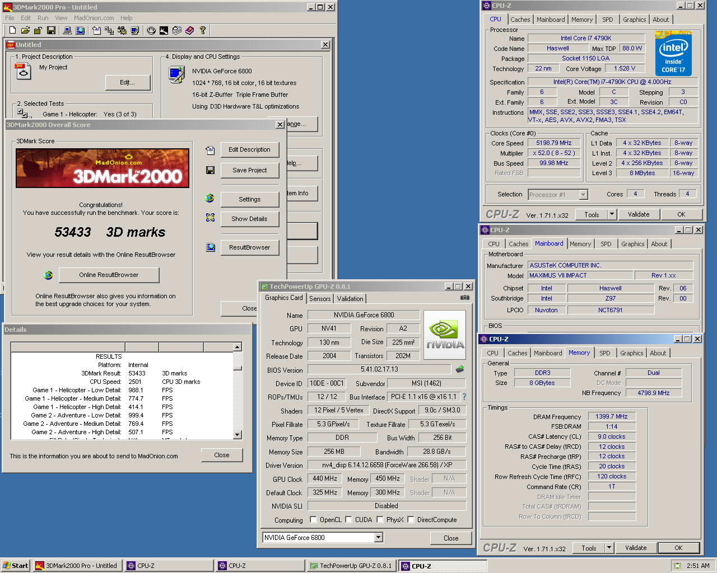This screenshot has width=717, height=573.
Task: Click the yellow question mark toolbar icon
Action: (x=203, y=30)
